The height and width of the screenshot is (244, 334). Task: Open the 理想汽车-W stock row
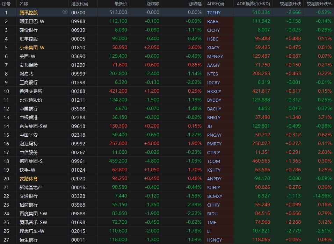point(32,231)
